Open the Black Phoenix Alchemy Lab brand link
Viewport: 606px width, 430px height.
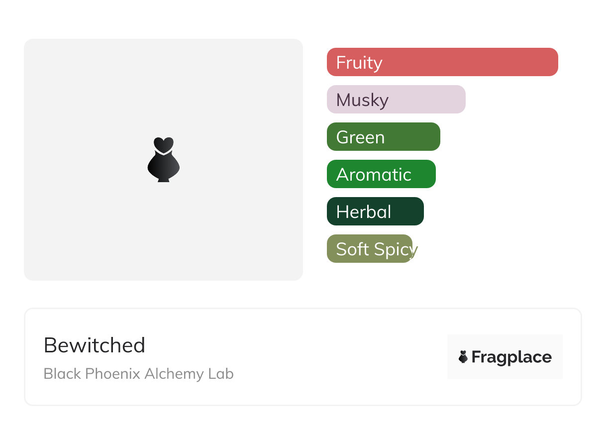coord(138,374)
